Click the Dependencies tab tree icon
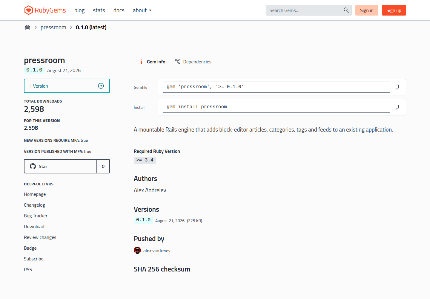Screen dimensions: 430x299 tap(178, 62)
